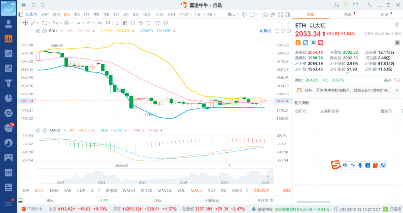Open the orange bar-chart quotes sidebar icon
The width and height of the screenshot is (403, 213).
9,39
